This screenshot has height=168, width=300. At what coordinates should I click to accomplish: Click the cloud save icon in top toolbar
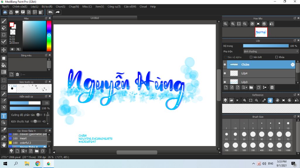coord(5,12)
